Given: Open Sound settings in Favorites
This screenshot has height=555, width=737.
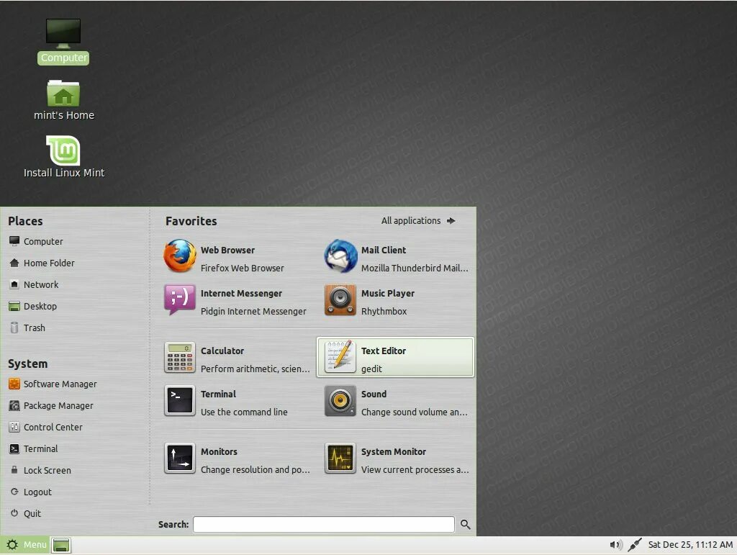Looking at the screenshot, I should (395, 402).
